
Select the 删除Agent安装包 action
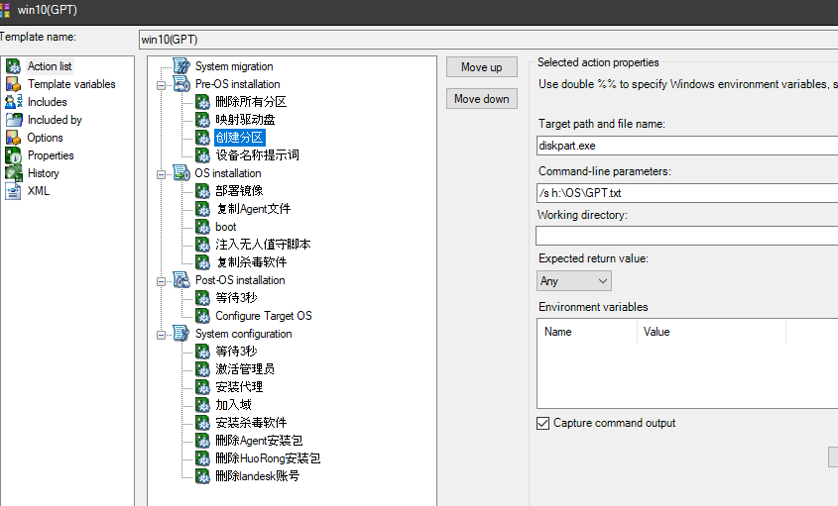pos(259,441)
